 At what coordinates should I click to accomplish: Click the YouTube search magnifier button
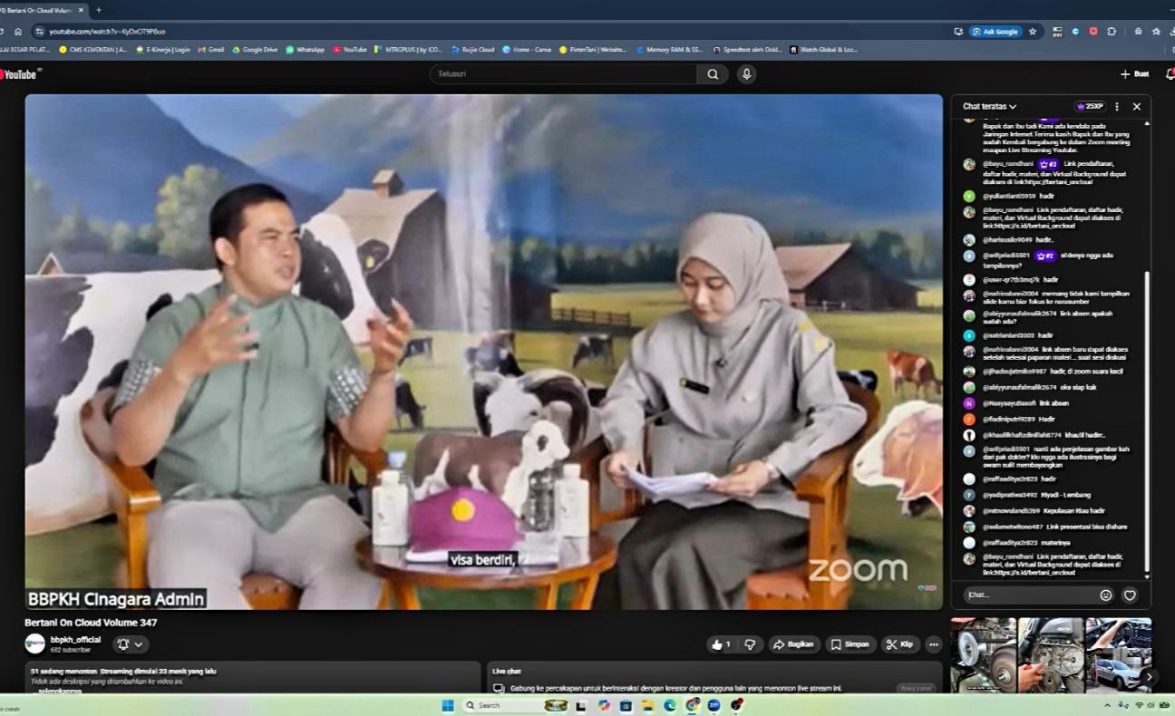(x=714, y=74)
